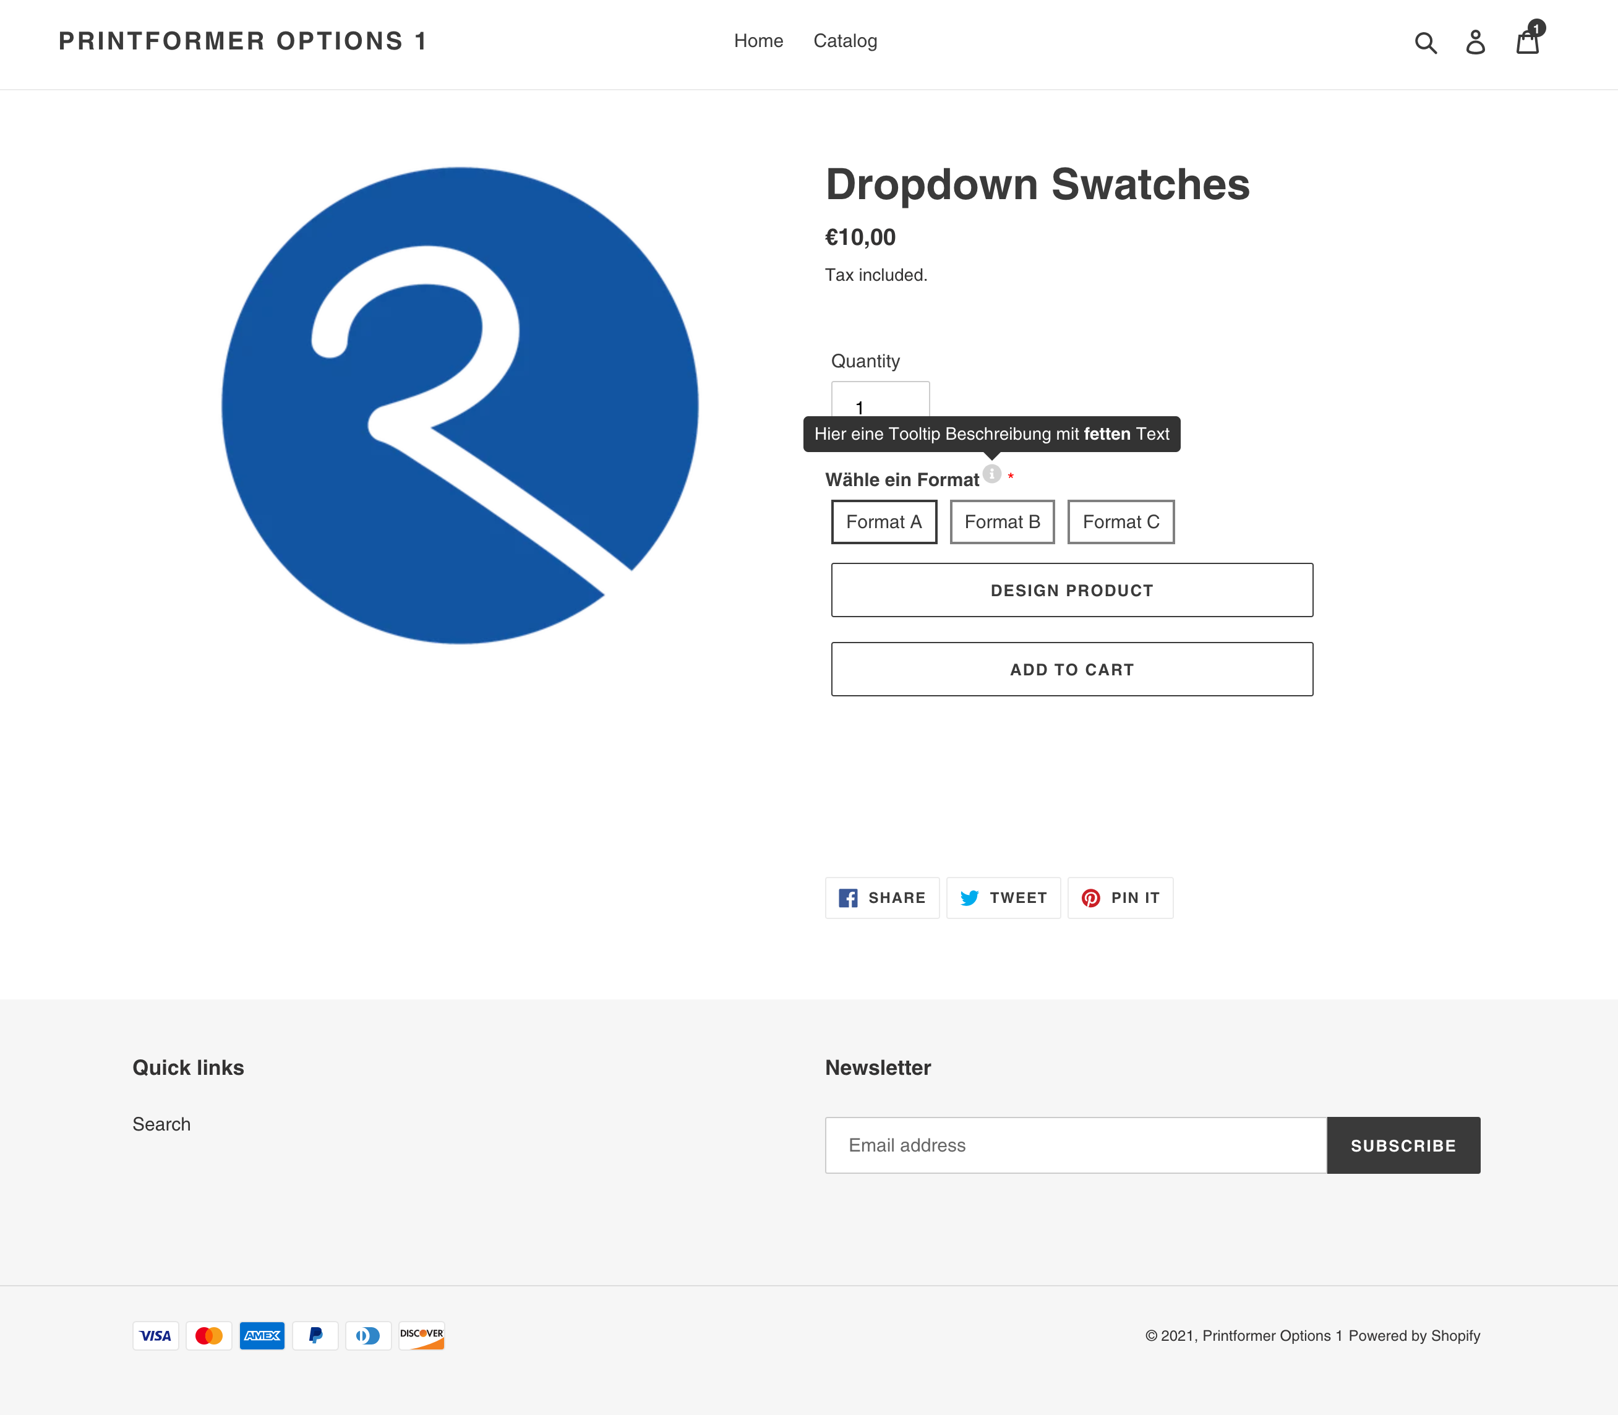Select the Format C swatch
The width and height of the screenshot is (1618, 1415).
click(1121, 522)
